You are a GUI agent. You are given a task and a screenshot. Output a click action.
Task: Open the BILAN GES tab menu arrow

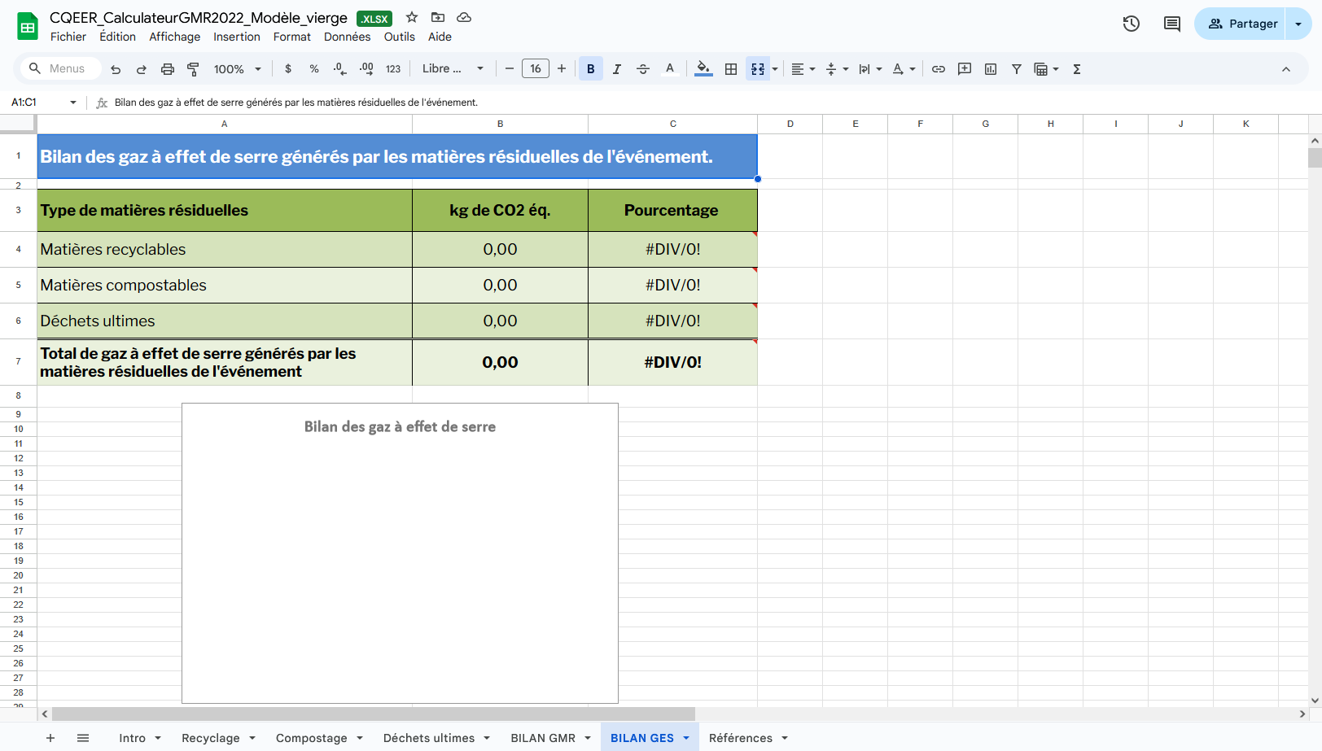click(686, 738)
